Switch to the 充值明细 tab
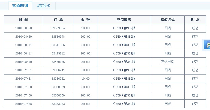The image size is (210, 110). pos(20,6)
